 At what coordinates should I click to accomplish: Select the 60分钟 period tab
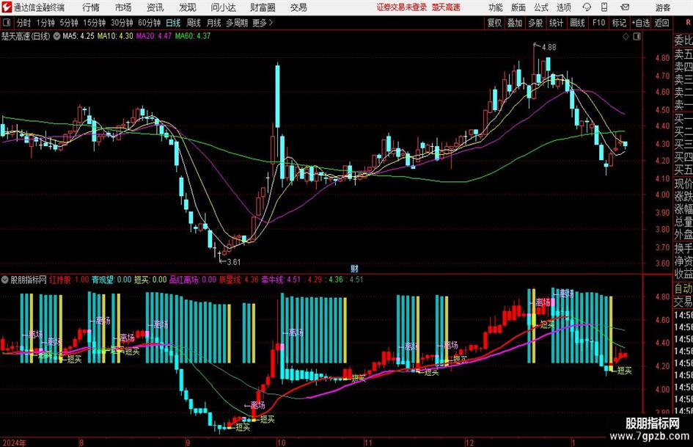coord(150,23)
